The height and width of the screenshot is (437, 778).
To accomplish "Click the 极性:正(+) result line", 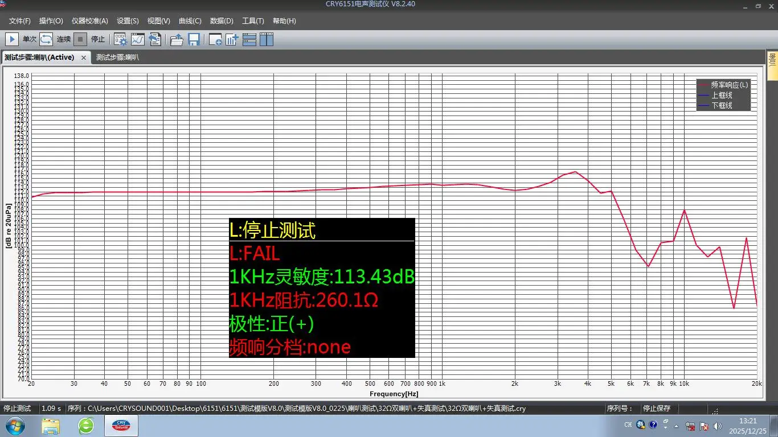I will (272, 324).
